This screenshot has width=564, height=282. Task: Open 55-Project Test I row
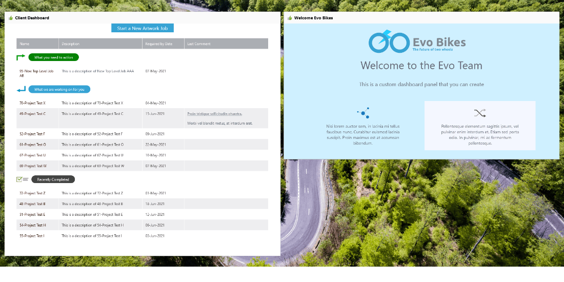142,236
